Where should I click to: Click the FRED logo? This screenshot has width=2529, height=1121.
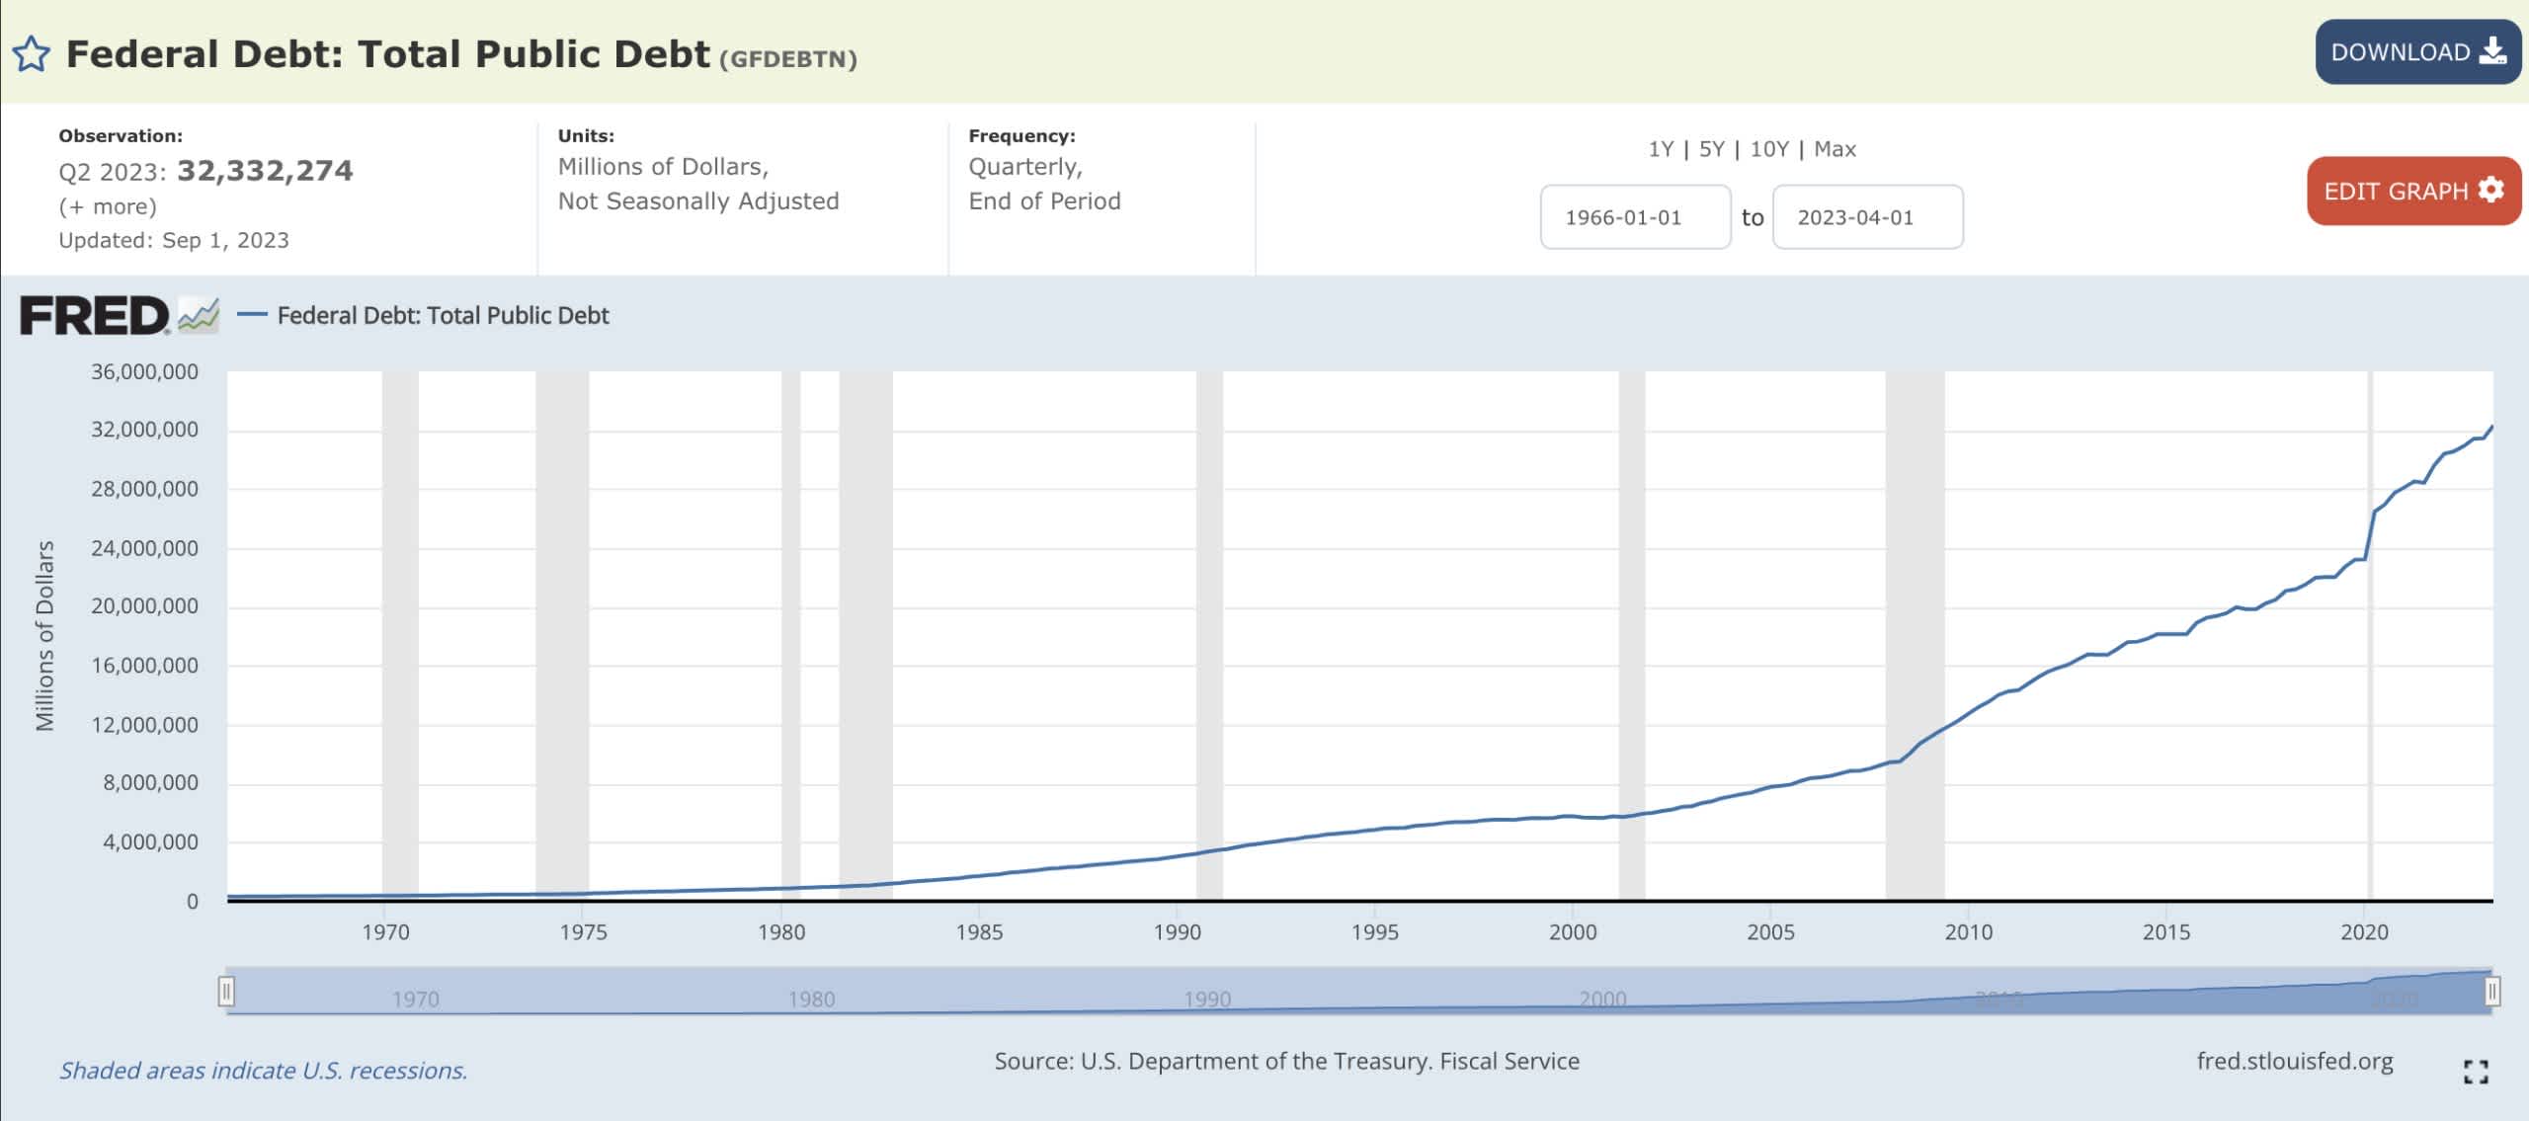(x=94, y=316)
